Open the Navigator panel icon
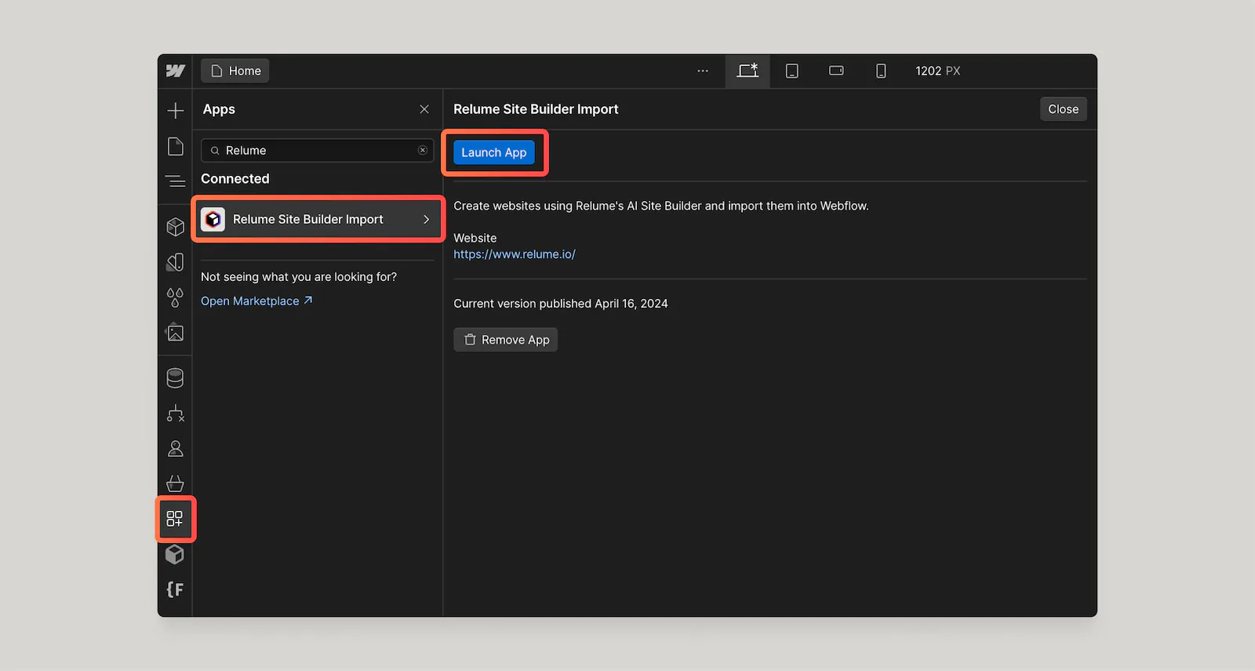The image size is (1255, 671). click(176, 181)
